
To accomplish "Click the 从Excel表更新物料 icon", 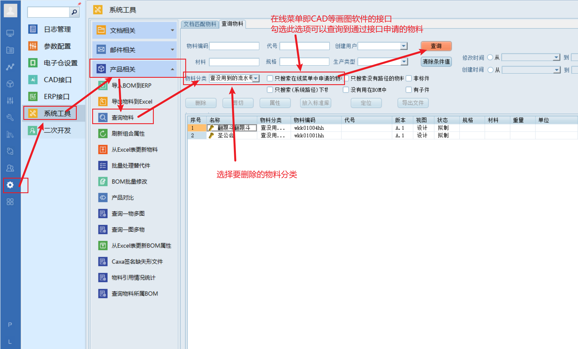I will click(103, 149).
